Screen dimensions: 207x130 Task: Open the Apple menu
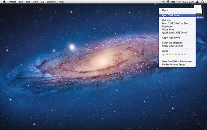click(x=4, y=2)
